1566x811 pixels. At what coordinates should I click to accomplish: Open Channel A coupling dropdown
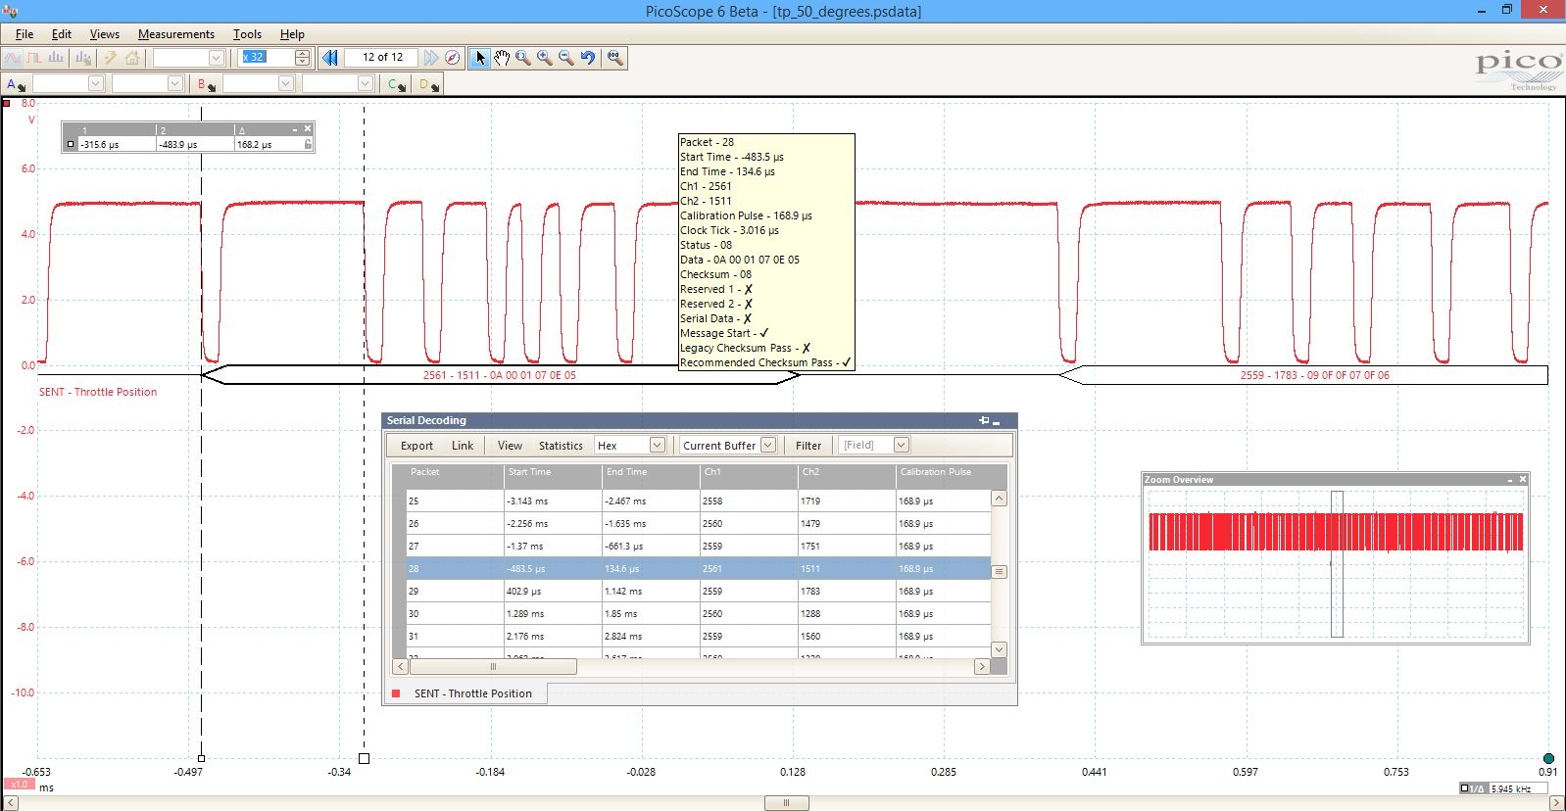[x=175, y=84]
